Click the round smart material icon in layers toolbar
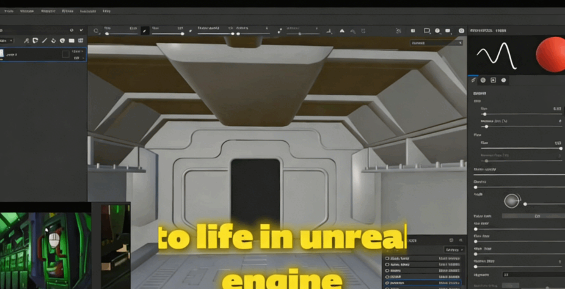565x289 pixels. (x=62, y=41)
